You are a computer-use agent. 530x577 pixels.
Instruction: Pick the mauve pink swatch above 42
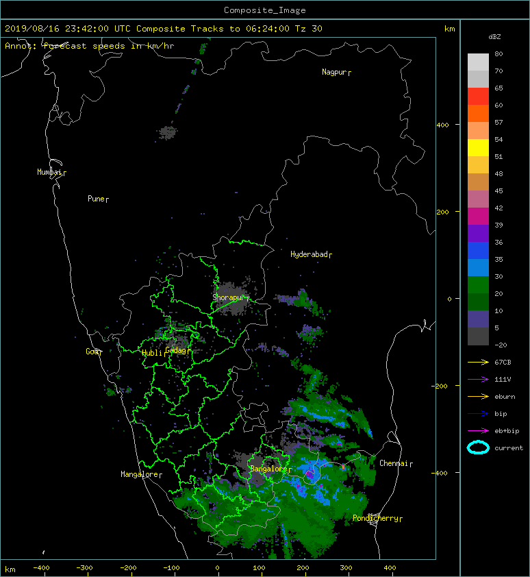coord(478,199)
